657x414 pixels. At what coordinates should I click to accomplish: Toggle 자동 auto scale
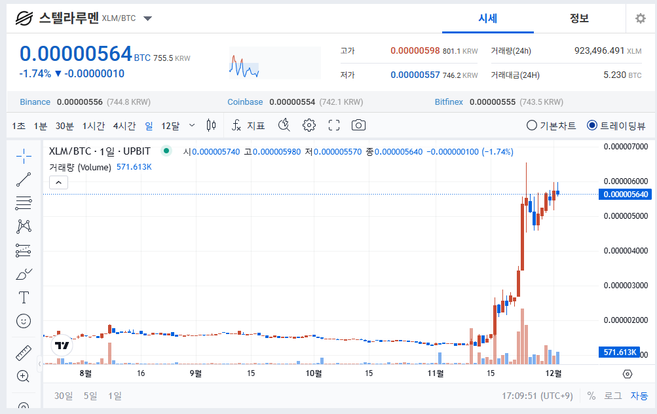point(639,396)
